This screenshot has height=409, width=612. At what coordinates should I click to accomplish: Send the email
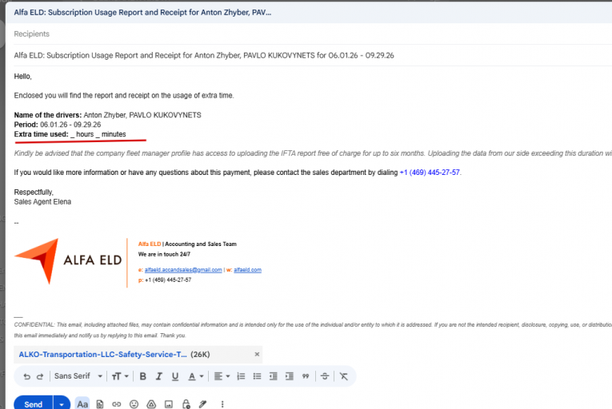pyautogui.click(x=33, y=404)
